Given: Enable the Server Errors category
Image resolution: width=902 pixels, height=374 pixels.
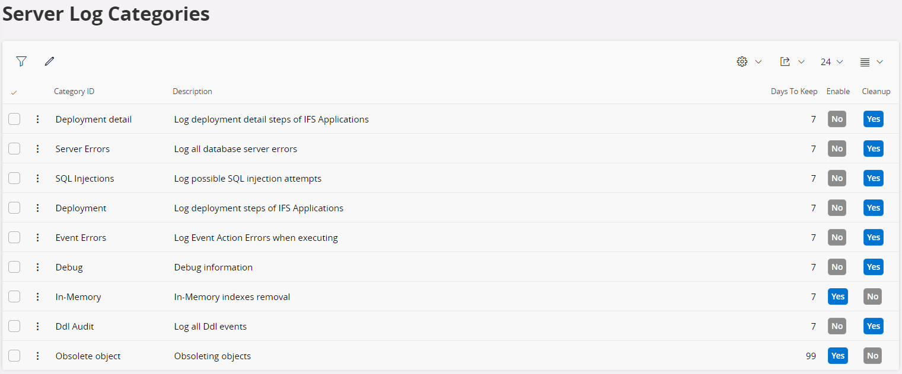Looking at the screenshot, I should point(837,149).
